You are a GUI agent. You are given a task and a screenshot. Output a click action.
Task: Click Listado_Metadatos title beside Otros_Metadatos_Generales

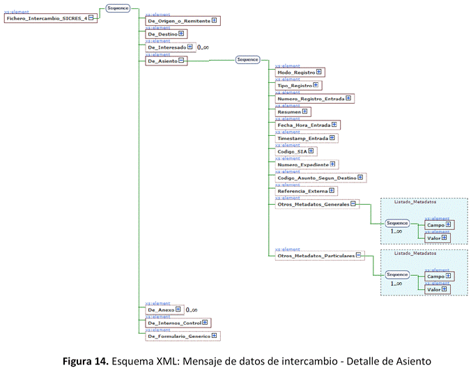415,202
